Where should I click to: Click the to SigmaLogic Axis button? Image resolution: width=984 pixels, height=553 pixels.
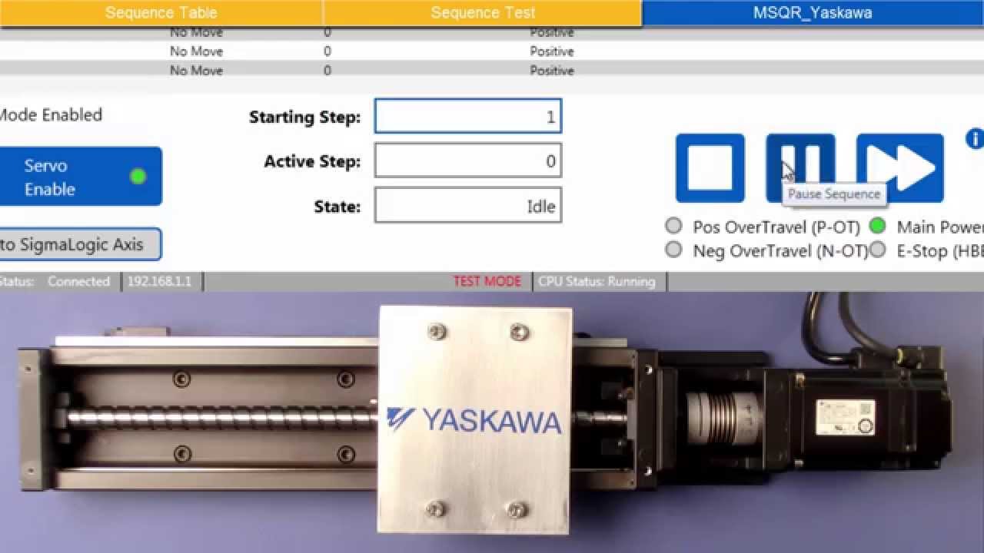pyautogui.click(x=80, y=244)
